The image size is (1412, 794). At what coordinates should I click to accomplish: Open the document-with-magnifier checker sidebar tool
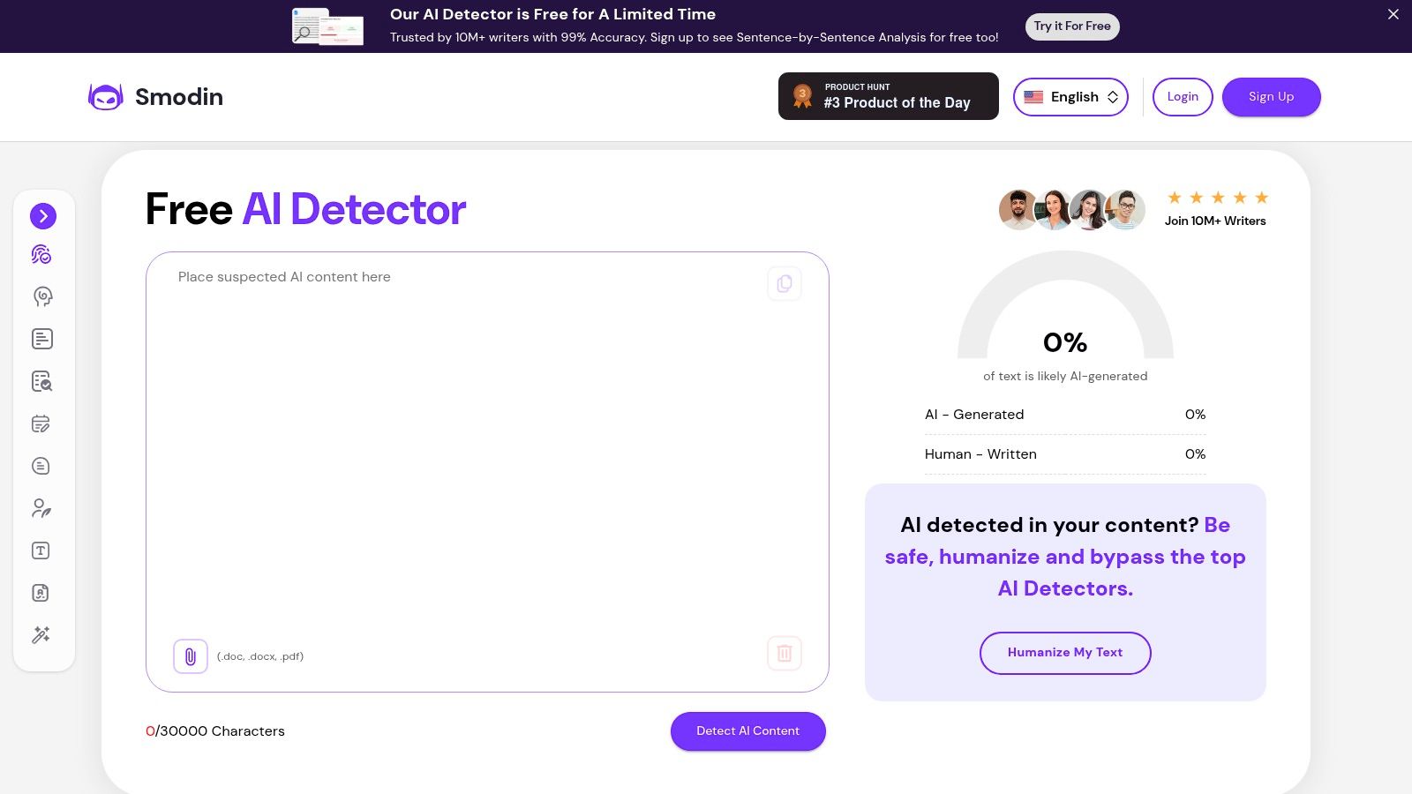[x=41, y=381]
